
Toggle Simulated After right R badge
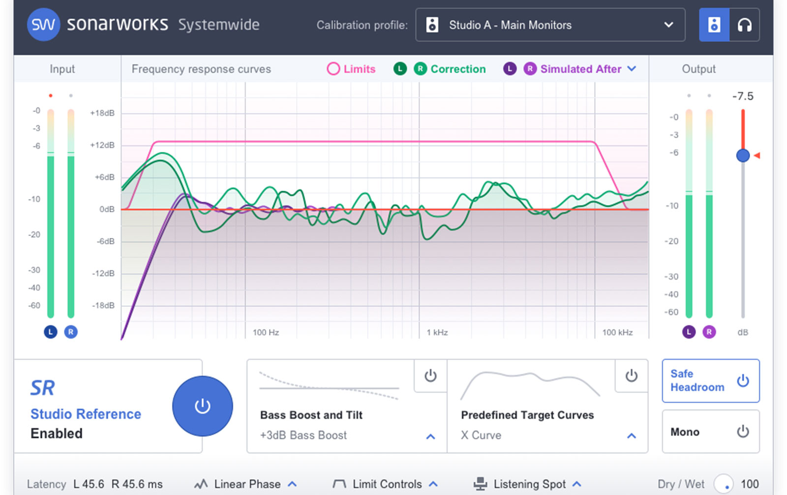[x=530, y=69]
